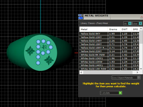The height and width of the screenshot is (107, 143).
Task: Select Yellow Gold:18KY R... row
Action: click(109, 48)
